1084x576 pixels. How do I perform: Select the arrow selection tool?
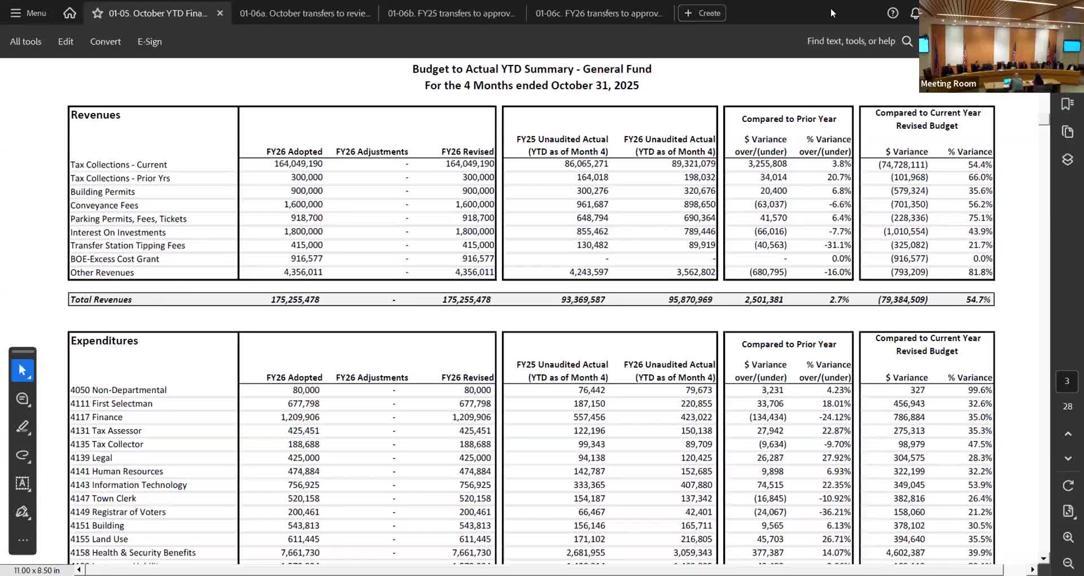23,370
